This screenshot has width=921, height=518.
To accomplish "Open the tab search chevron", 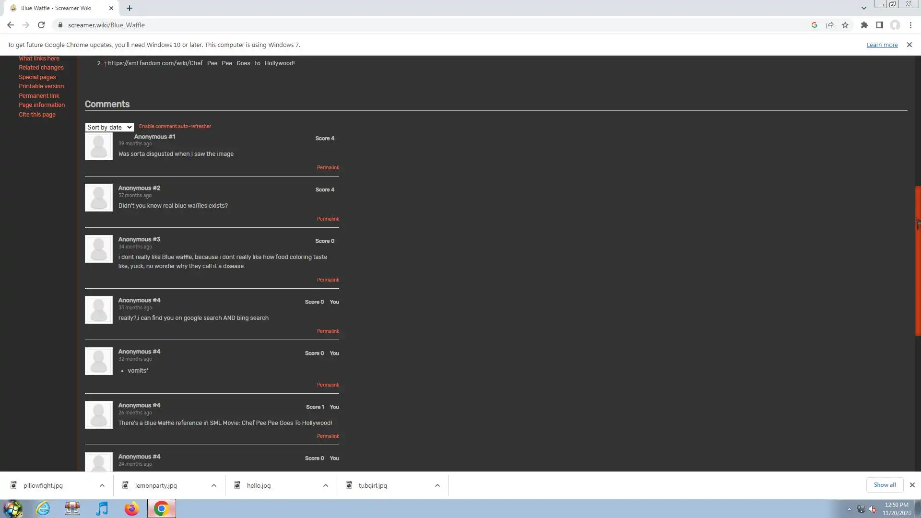I will pyautogui.click(x=863, y=8).
